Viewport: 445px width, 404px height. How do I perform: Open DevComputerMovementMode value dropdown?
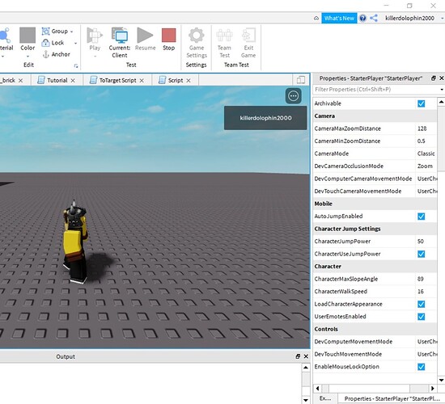[x=426, y=341]
